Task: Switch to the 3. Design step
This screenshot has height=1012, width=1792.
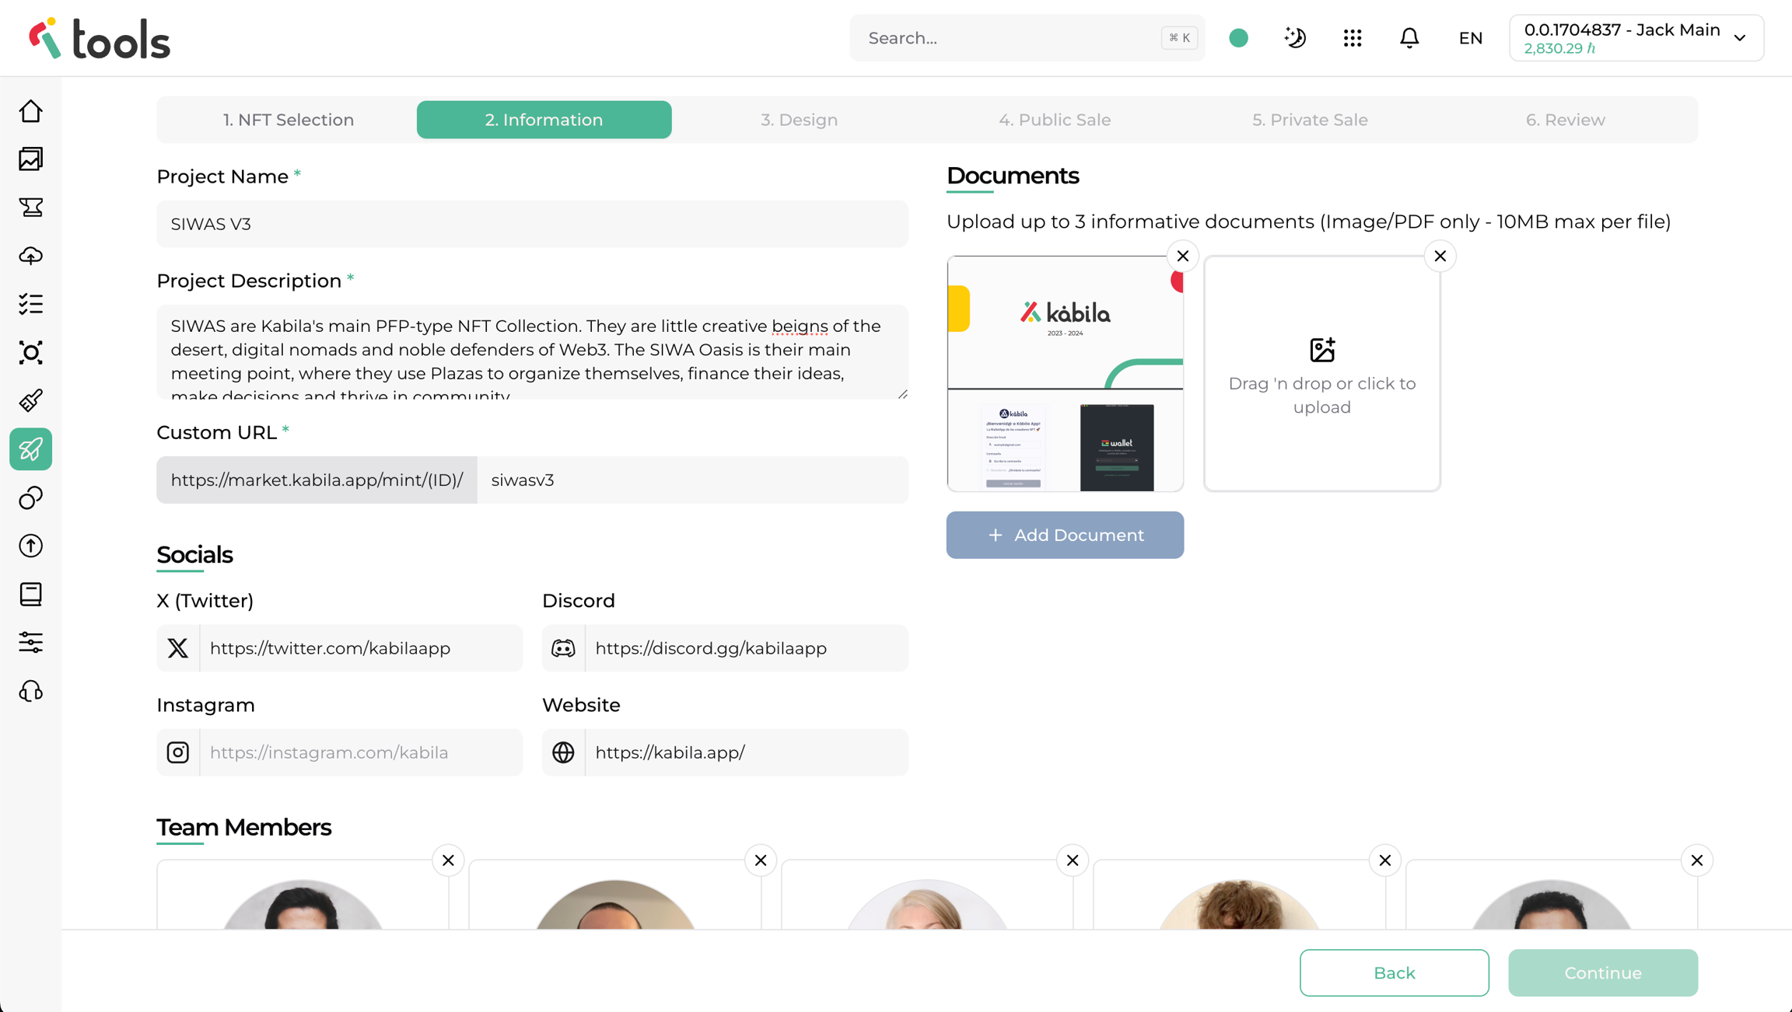Action: click(799, 120)
